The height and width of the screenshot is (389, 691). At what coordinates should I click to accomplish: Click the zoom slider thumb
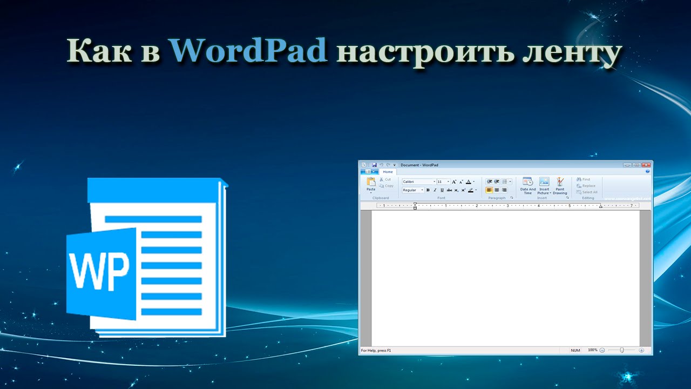[x=622, y=350]
